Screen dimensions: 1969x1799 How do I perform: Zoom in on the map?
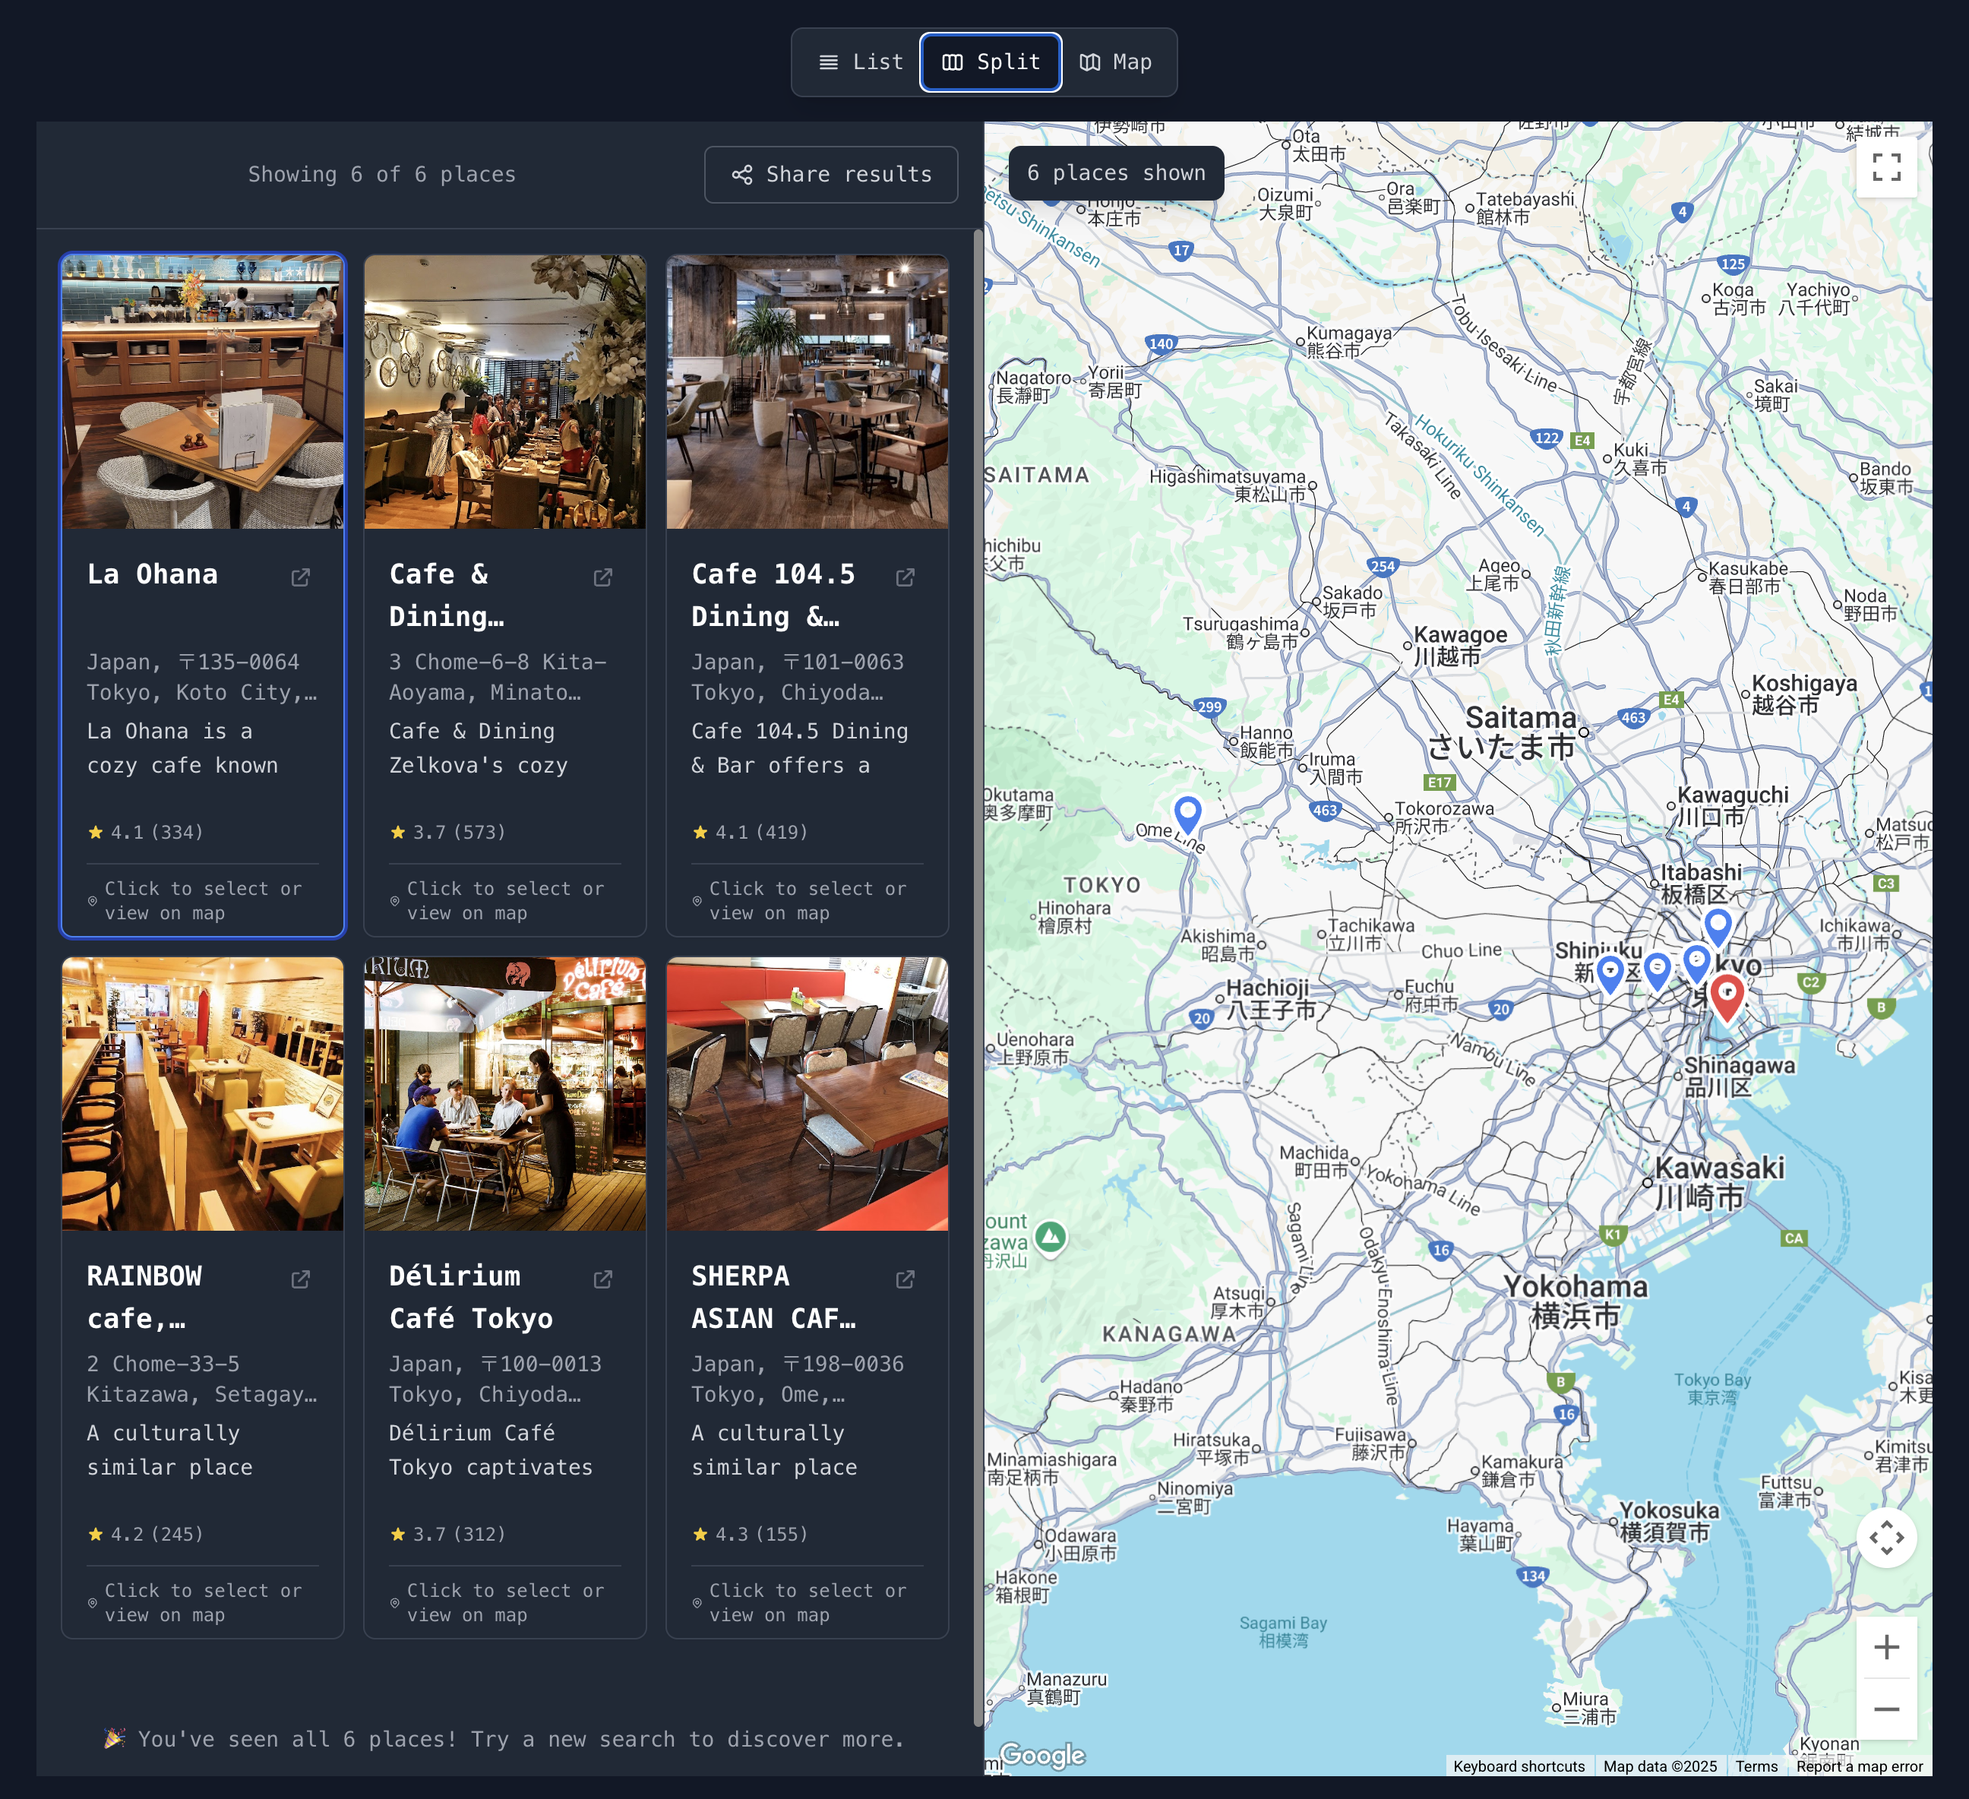click(x=1886, y=1648)
